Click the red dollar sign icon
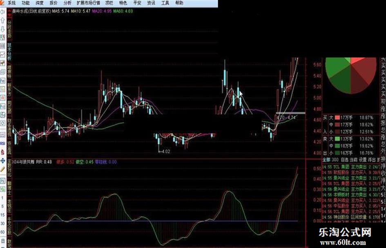This screenshot has height=248, width=386. coord(3,152)
